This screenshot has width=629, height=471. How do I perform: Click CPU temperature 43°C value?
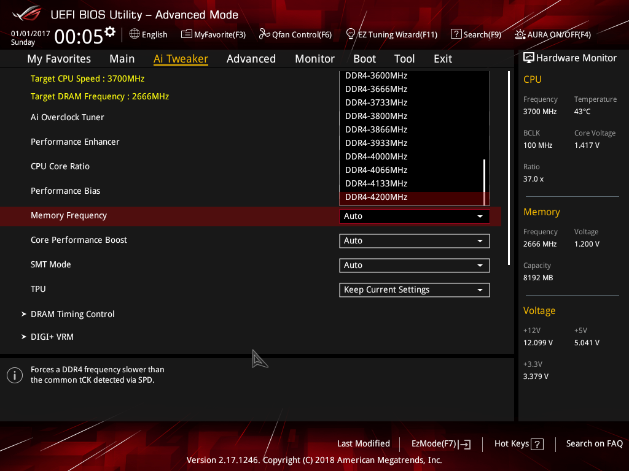582,112
